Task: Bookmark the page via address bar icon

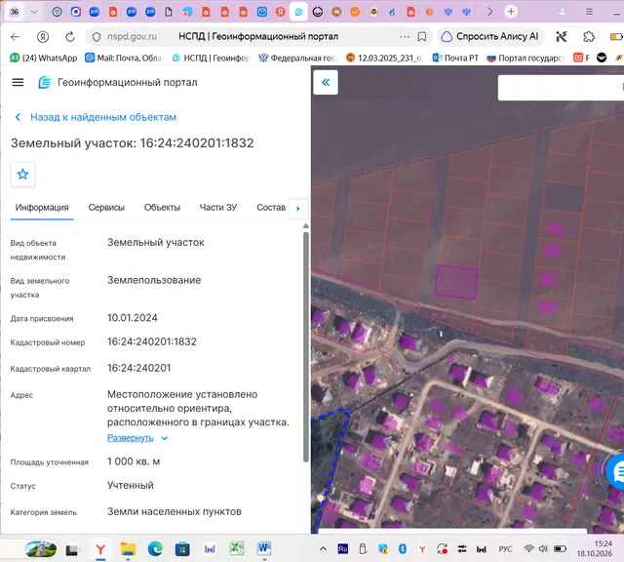Action: pyautogui.click(x=422, y=37)
